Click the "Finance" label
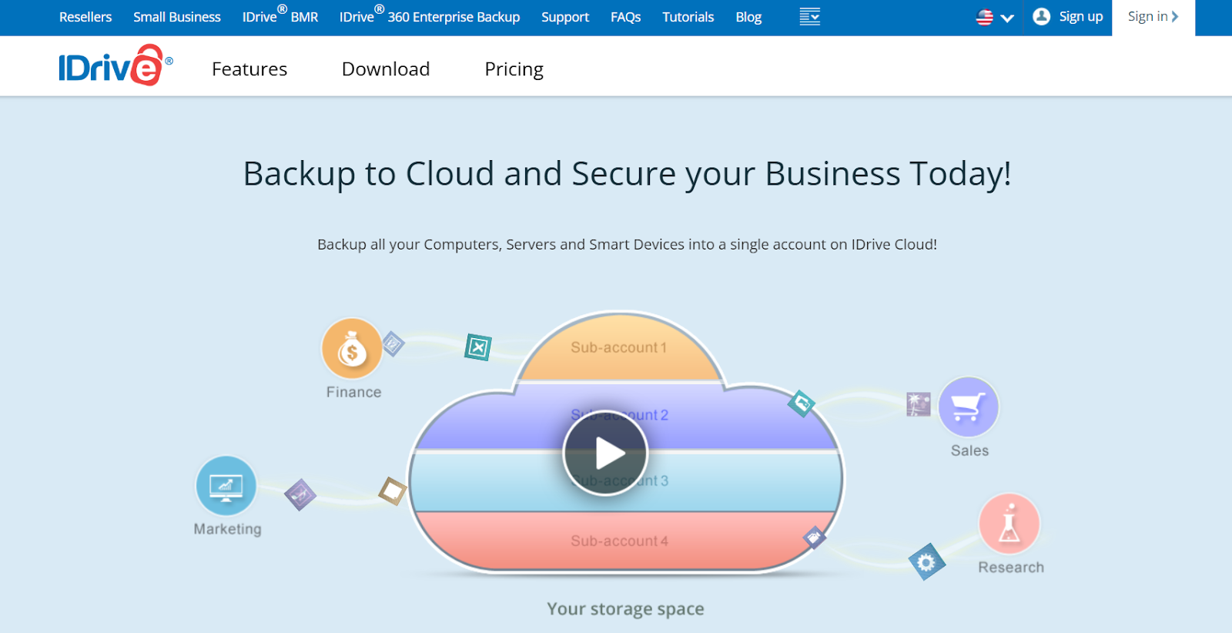The width and height of the screenshot is (1232, 633). [x=353, y=392]
